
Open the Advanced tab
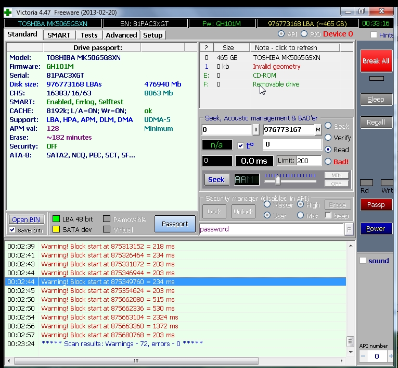(x=121, y=35)
